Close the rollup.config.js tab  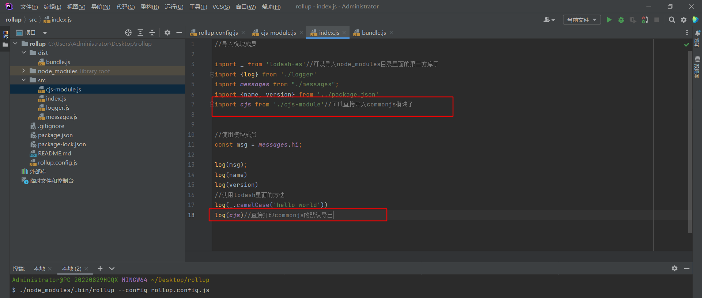pos(243,33)
